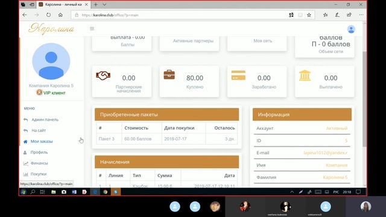Click the bank building icon for Выплачено
The image size is (386, 217).
click(x=305, y=75)
